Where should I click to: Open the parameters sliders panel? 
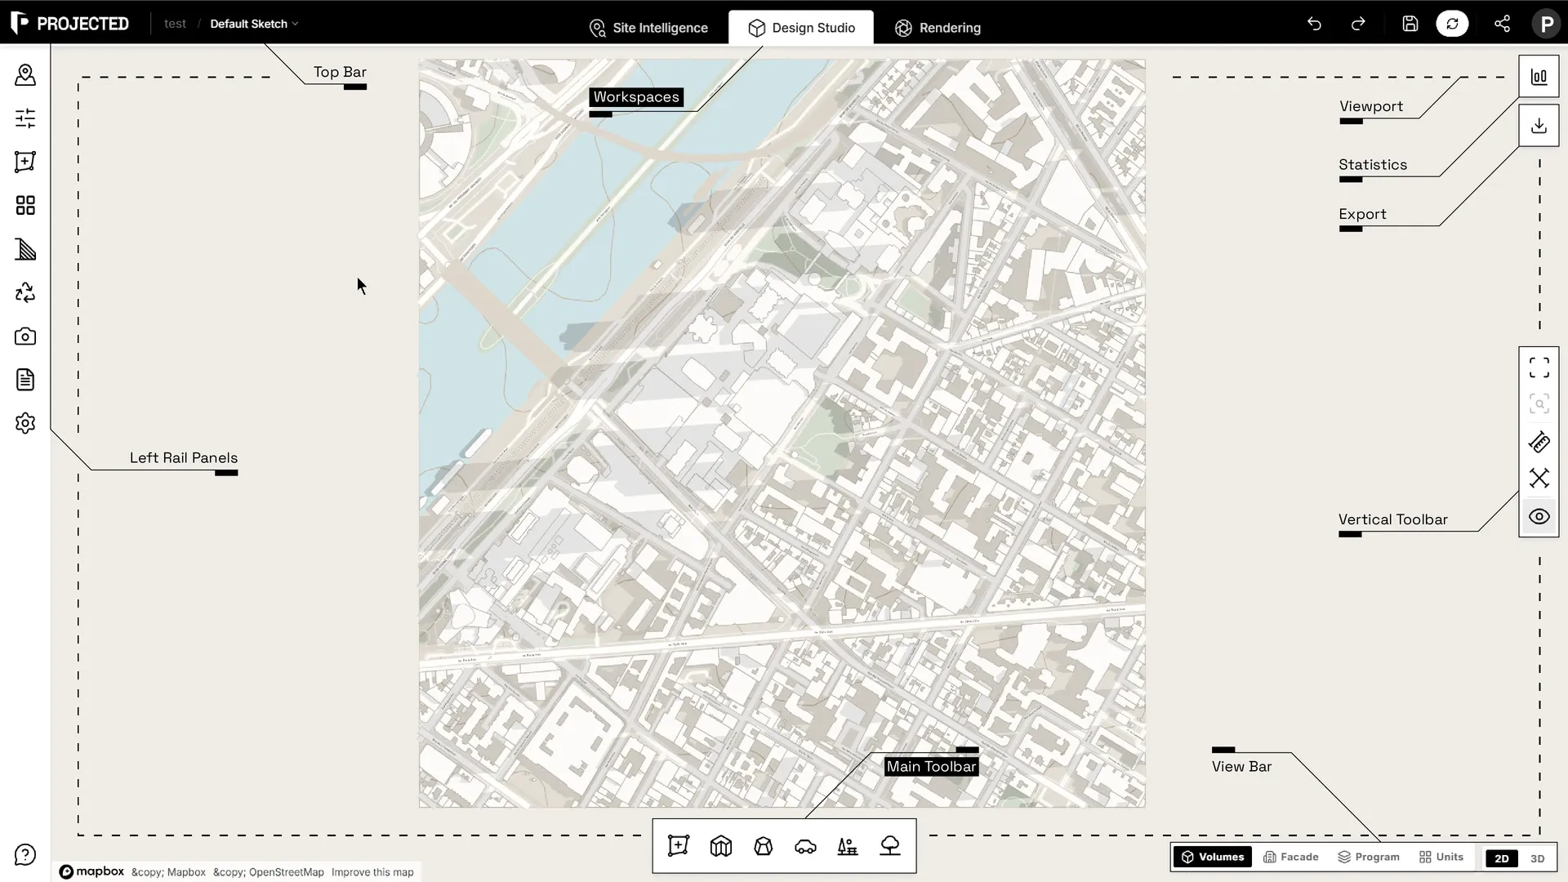pyautogui.click(x=25, y=118)
